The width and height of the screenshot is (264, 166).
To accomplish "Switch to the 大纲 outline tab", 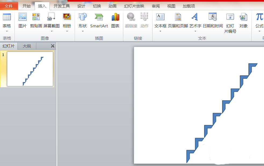I will point(26,46).
